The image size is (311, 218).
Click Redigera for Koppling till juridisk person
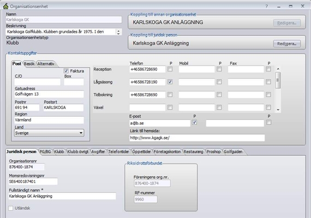click(x=287, y=44)
